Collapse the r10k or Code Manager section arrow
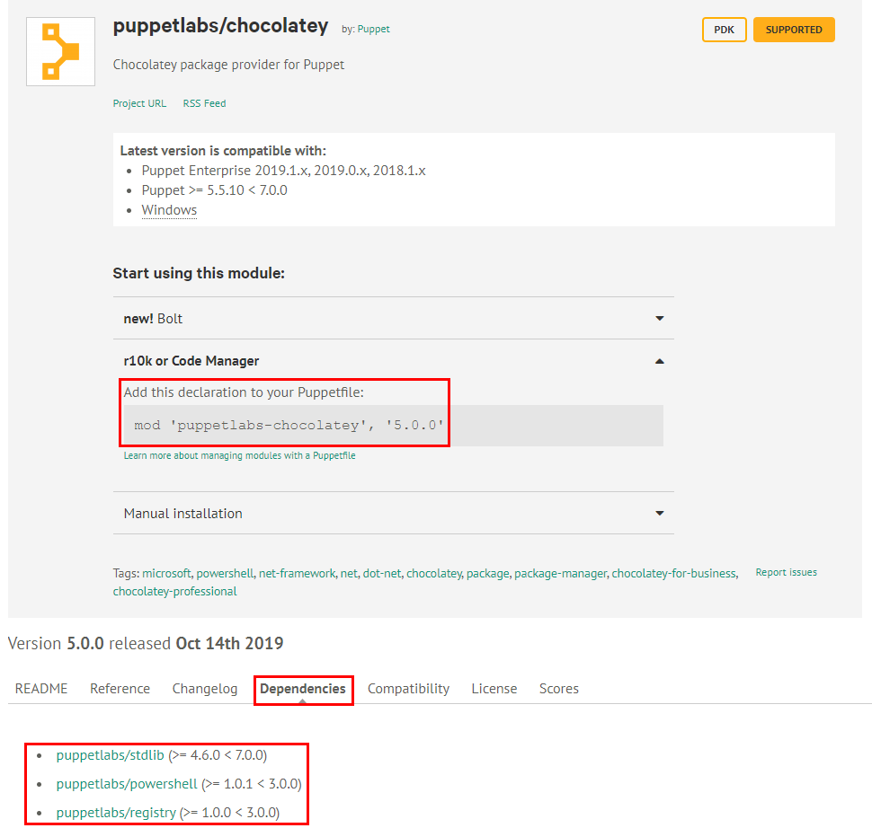The height and width of the screenshot is (828, 872). [x=660, y=361]
